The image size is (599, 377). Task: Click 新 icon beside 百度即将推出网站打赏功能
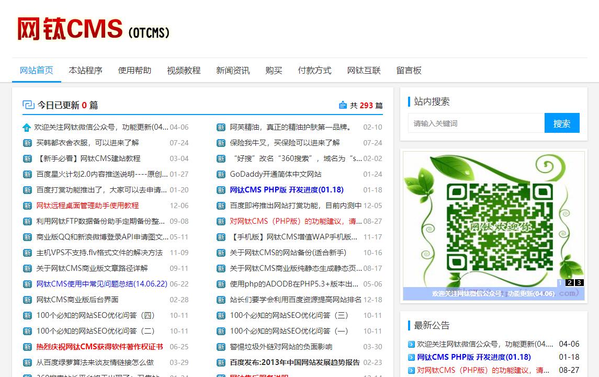coord(221,206)
